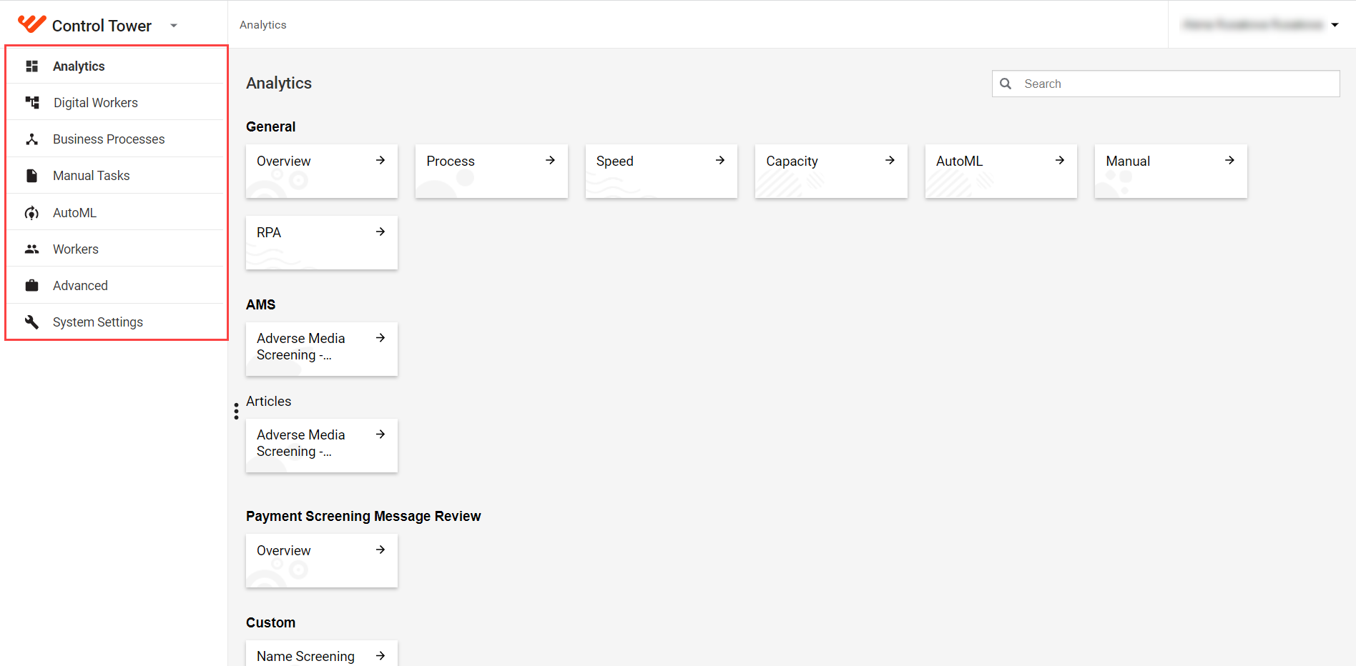Click Payment Screening Message Review heading

(x=363, y=516)
